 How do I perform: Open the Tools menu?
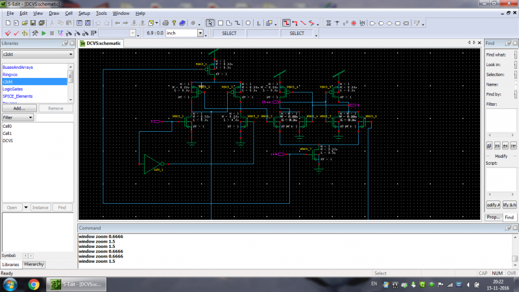coord(101,13)
